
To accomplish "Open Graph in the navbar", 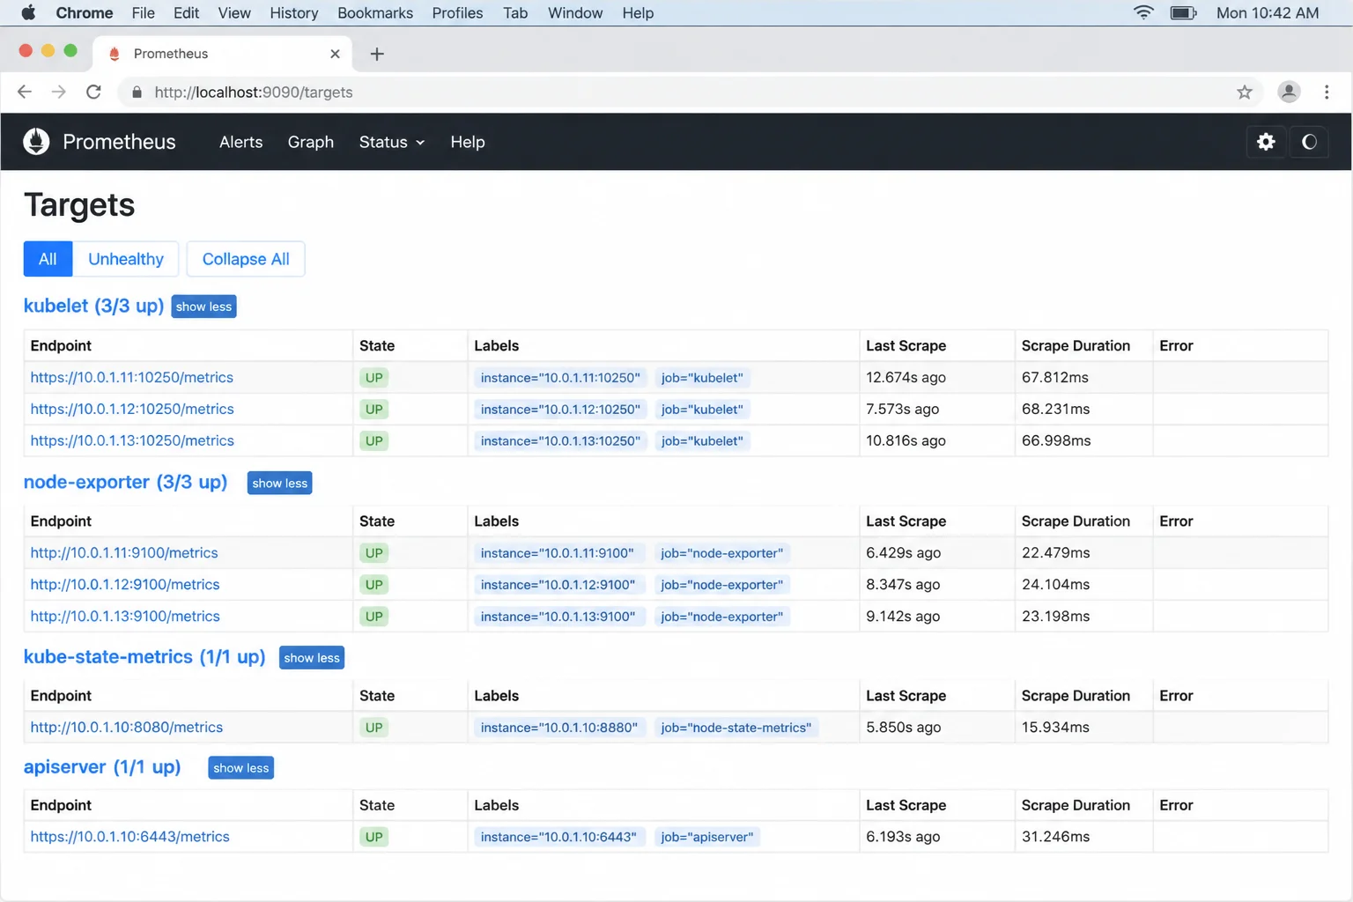I will tap(311, 142).
